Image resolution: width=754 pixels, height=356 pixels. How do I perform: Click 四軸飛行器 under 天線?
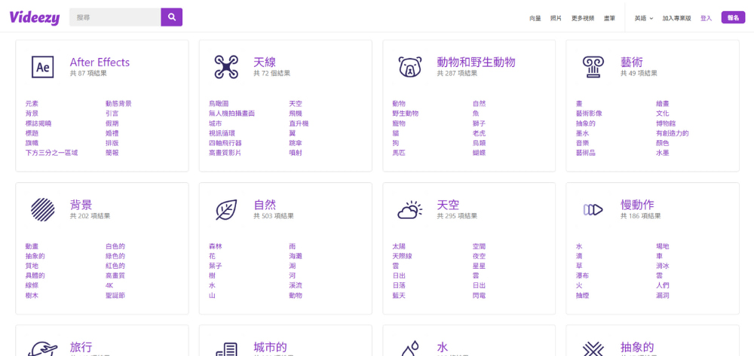pyautogui.click(x=225, y=143)
